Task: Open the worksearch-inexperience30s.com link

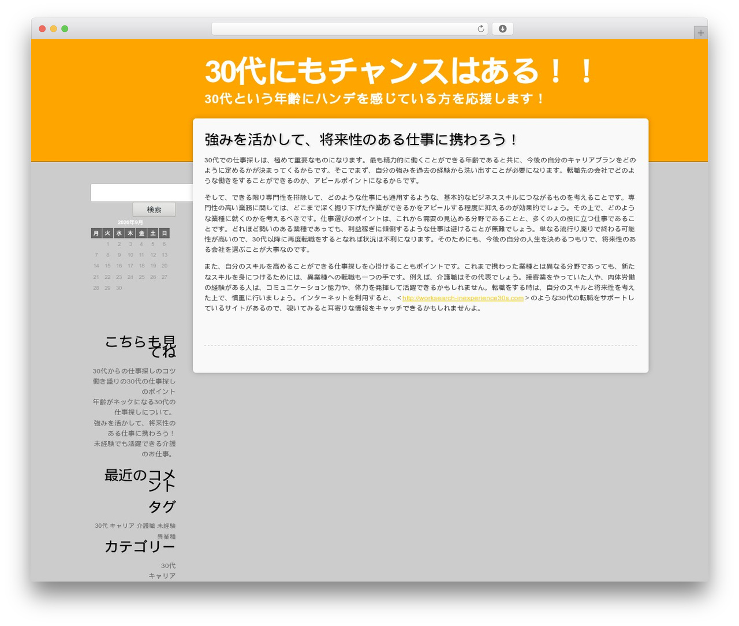Action: (x=463, y=298)
